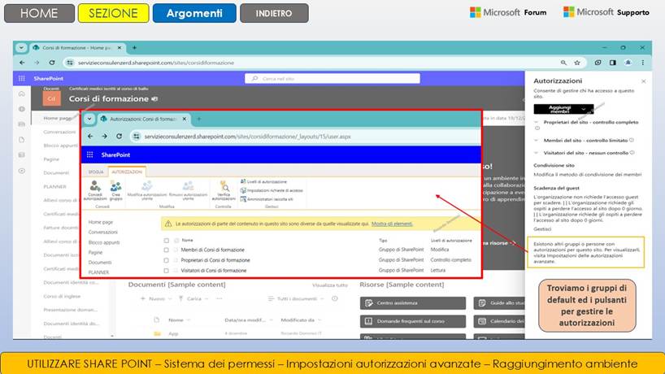665x374 pixels.
Task: Open the tab search chevron in outer browser
Action: [21, 48]
